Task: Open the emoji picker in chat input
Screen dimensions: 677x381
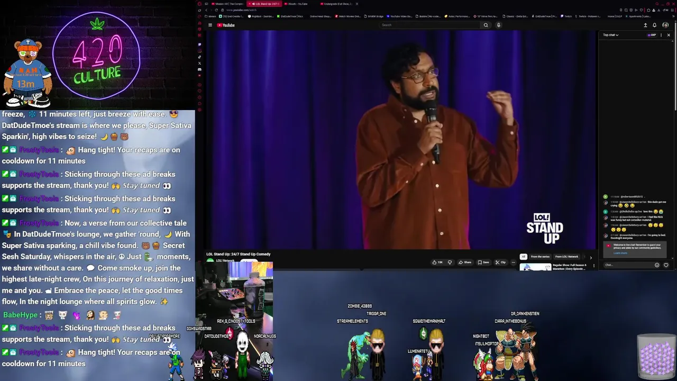Action: coord(657,265)
